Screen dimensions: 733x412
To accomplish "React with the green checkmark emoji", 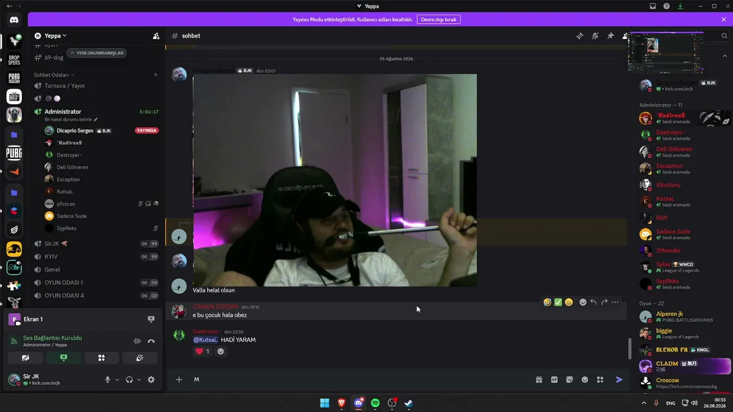I will (558, 302).
